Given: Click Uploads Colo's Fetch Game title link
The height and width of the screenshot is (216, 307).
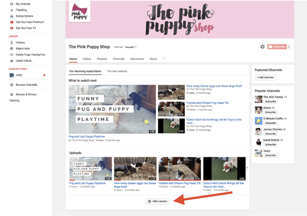Looking at the screenshot, I should 224,185.
